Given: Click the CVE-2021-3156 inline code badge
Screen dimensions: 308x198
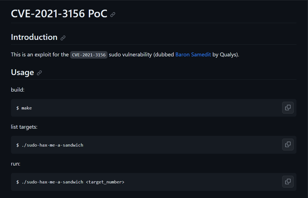Looking at the screenshot, I should coord(89,55).
